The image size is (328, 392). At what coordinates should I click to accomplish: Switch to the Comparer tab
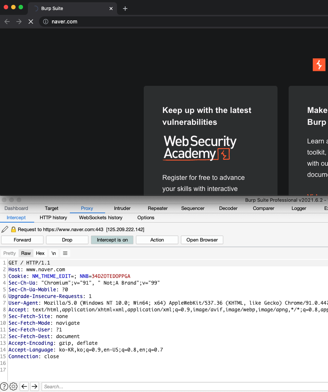(263, 208)
